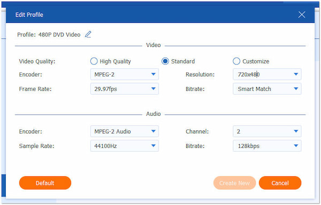Expand the audio Bitrate 128kbps dropdown
This screenshot has width=321, height=205.
point(267,146)
